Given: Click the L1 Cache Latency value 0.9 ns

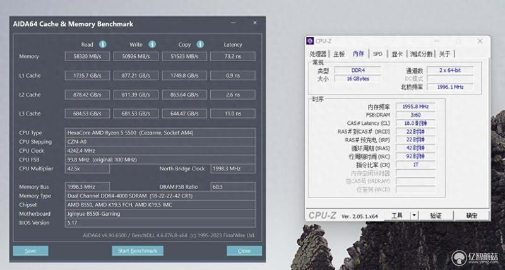Looking at the screenshot, I should [233, 76].
